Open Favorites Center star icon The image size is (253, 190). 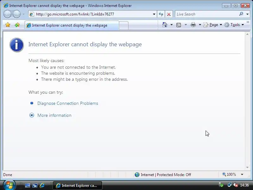[8, 25]
